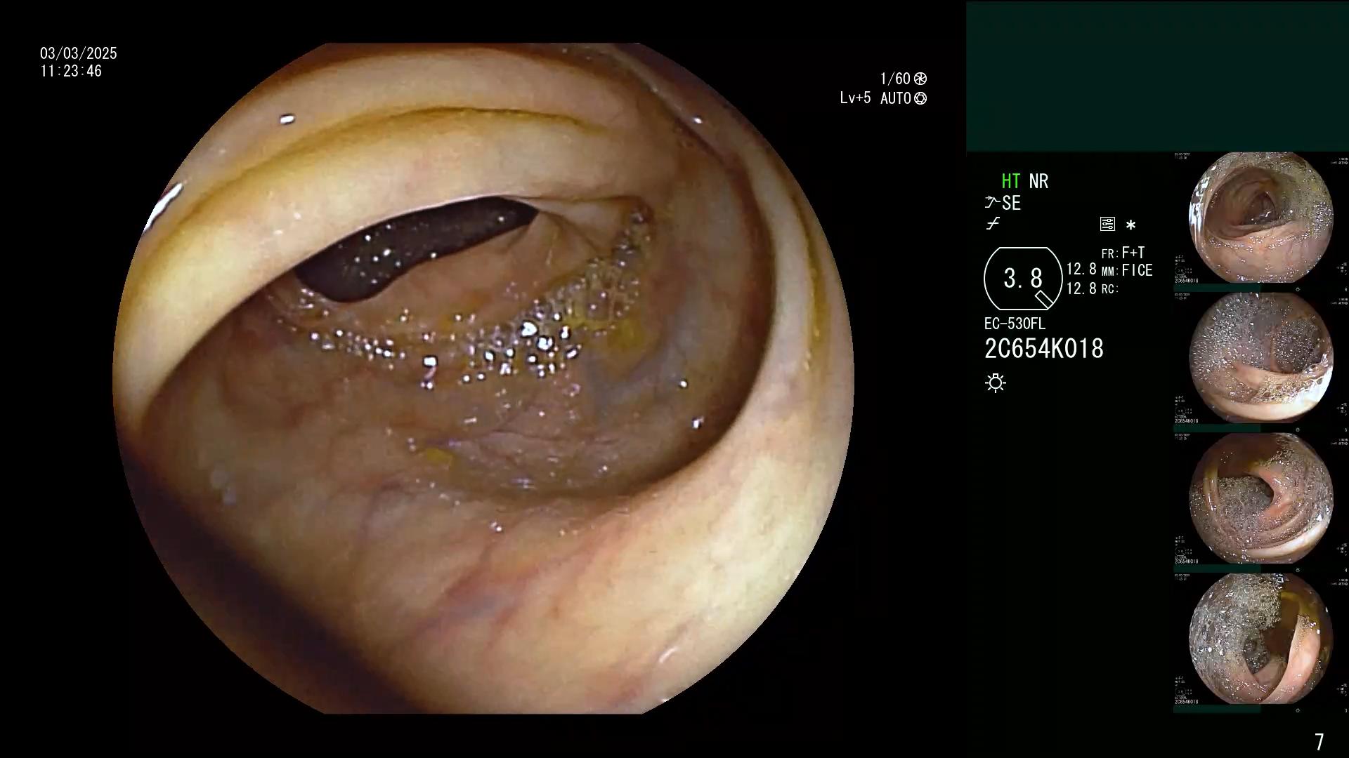
Task: Open the second thumbnail with heavy bubbles
Action: pos(1260,358)
